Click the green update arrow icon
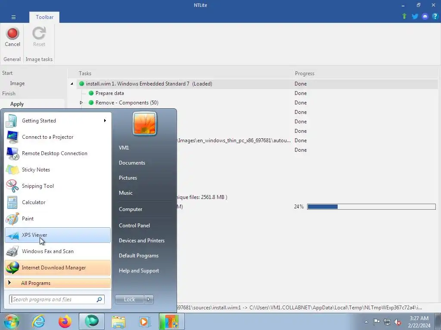 (404, 16)
